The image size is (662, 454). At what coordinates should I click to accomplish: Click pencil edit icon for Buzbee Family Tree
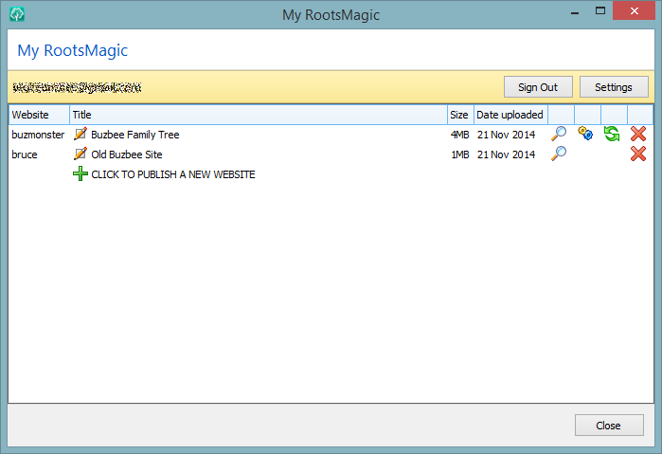pos(81,134)
